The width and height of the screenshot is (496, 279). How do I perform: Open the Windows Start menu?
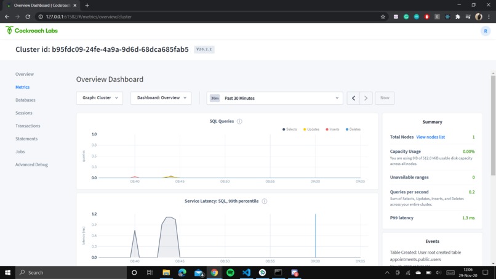[x=7, y=272]
